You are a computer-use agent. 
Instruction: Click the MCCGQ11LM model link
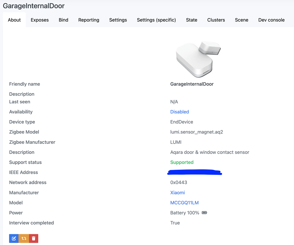185,203
